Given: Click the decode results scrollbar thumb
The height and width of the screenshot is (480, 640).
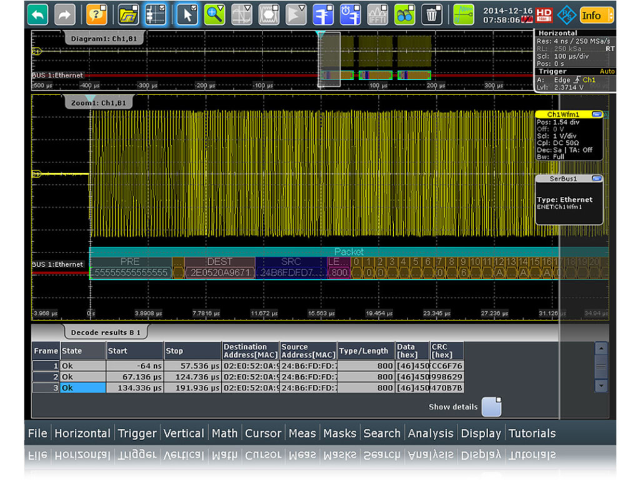Looking at the screenshot, I should pos(601,366).
